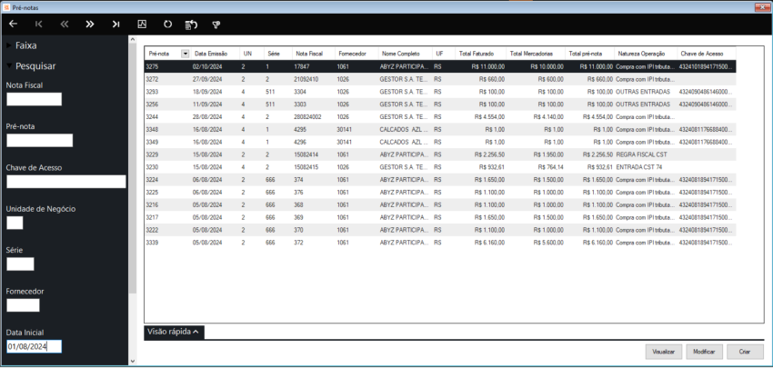
Task: Click the undo list icon in toolbar
Action: coord(191,25)
